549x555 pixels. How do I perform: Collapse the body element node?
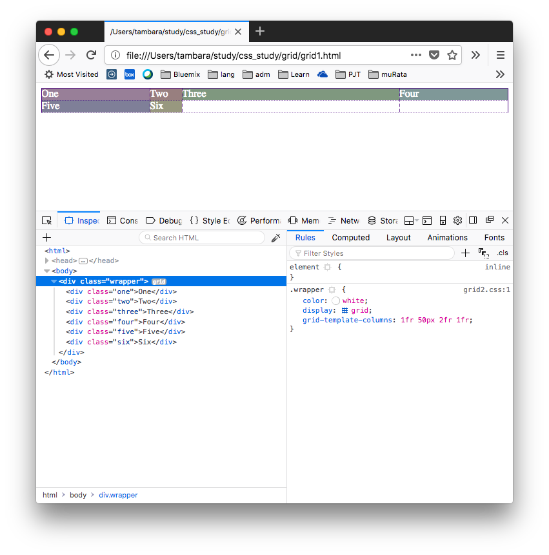(x=46, y=271)
